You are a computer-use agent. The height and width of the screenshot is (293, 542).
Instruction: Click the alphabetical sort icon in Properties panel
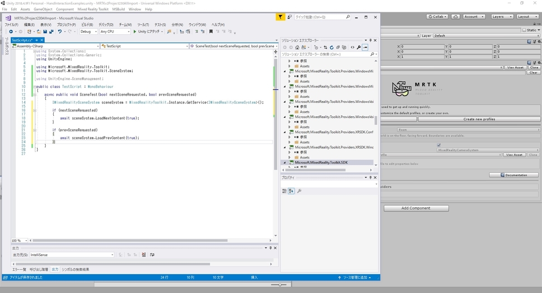click(x=291, y=191)
